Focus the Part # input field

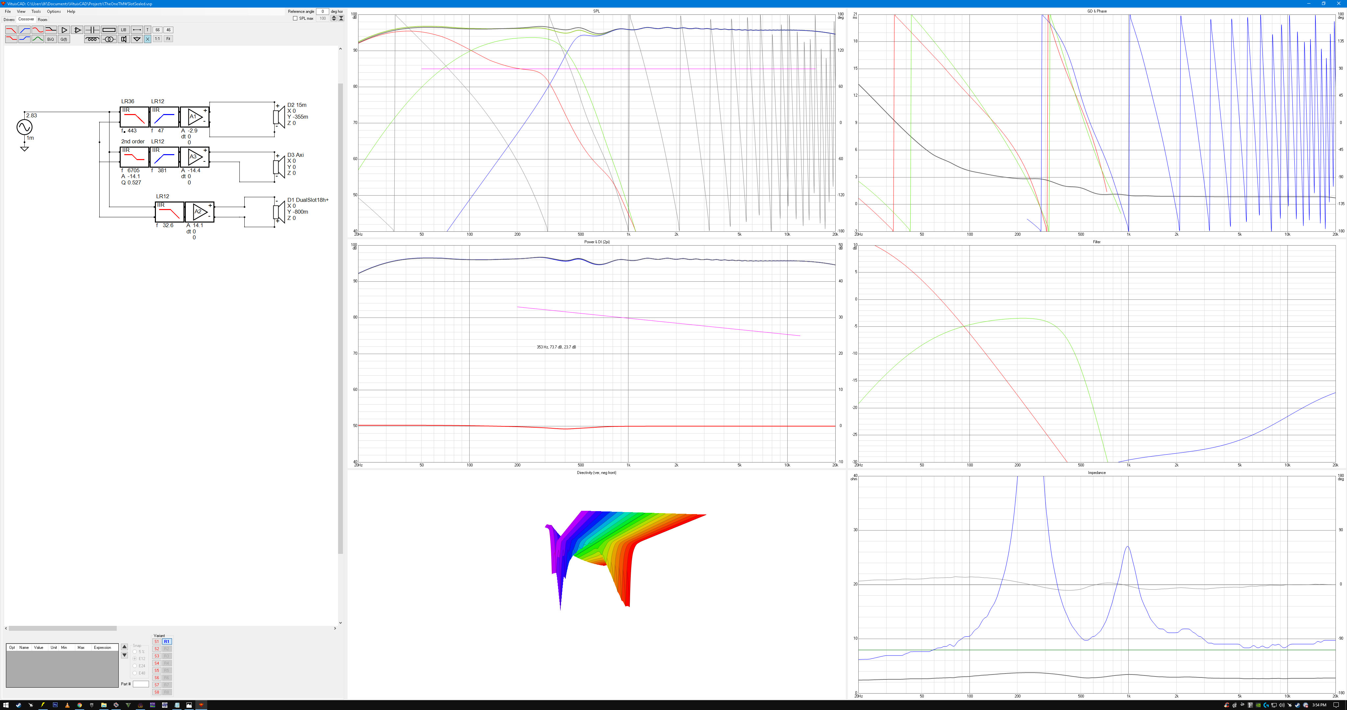point(141,684)
